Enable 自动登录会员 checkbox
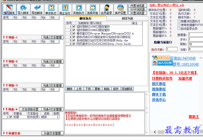Image resolution: width=203 pixels, height=140 pixels. tap(179, 29)
